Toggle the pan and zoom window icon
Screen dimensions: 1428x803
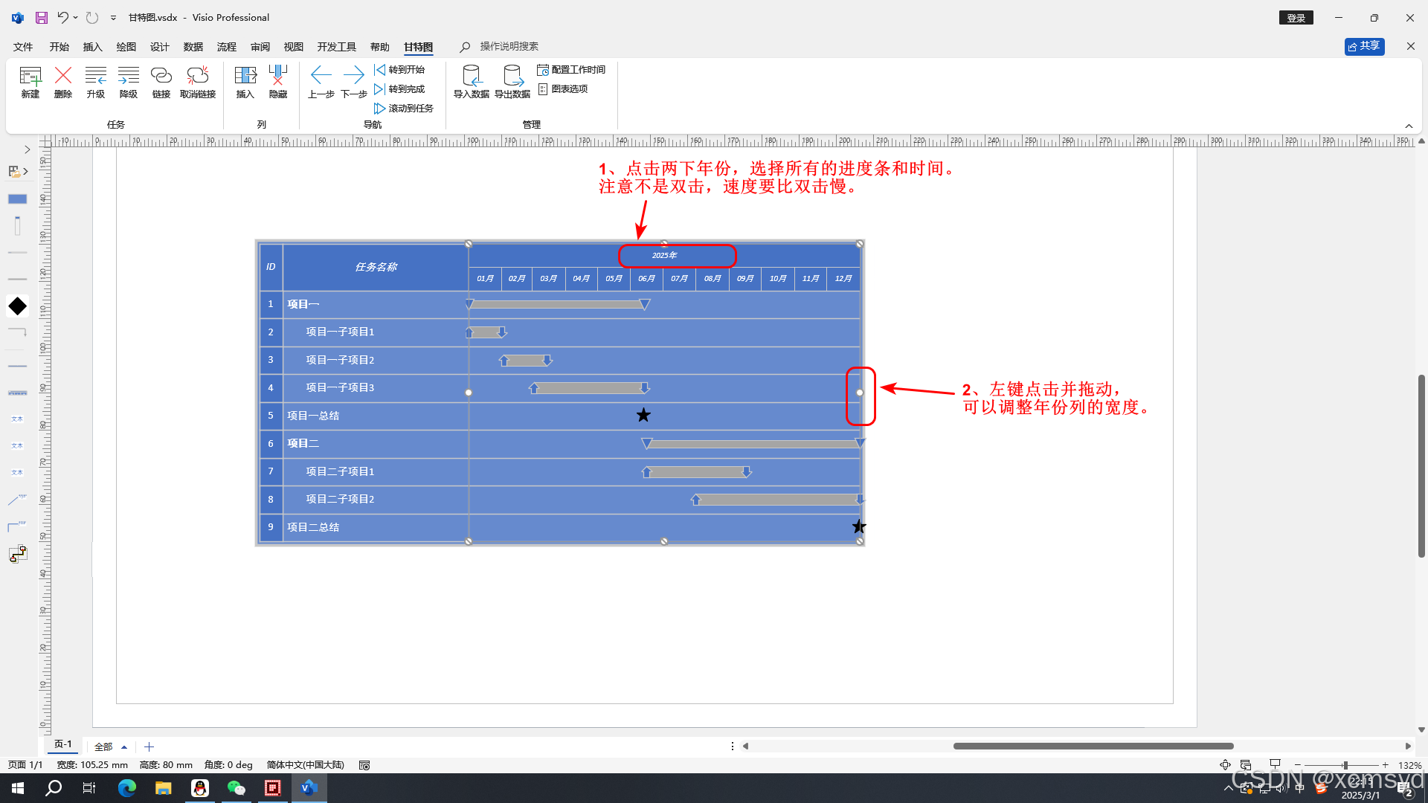coord(1225,765)
